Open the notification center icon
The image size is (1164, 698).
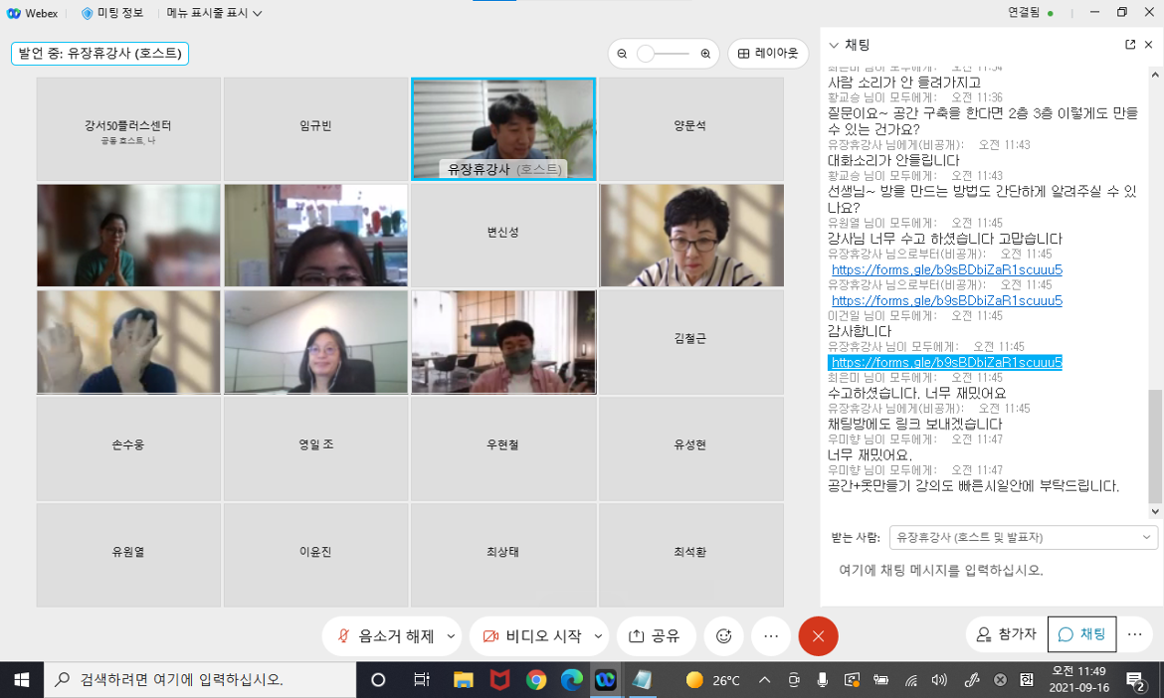1135,679
